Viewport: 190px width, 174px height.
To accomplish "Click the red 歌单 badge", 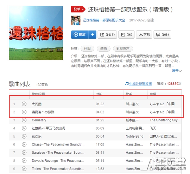I will click(78, 9).
